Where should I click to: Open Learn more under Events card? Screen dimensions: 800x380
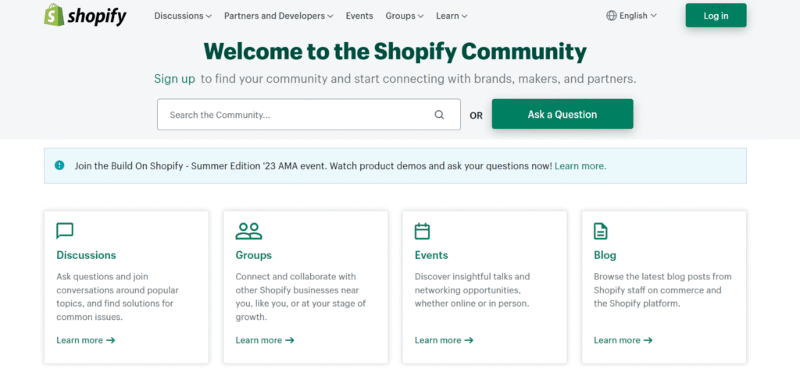coord(444,340)
